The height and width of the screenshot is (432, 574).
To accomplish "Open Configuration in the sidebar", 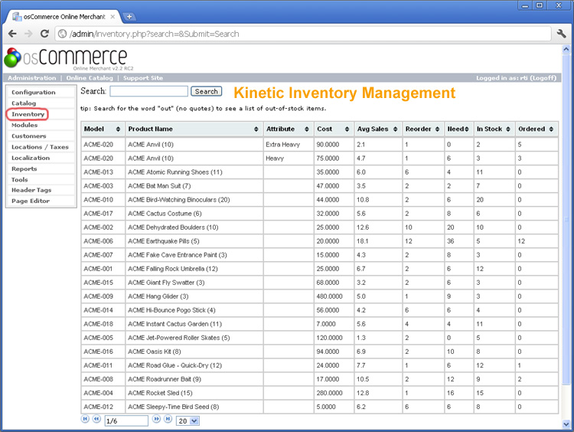I will tap(34, 93).
